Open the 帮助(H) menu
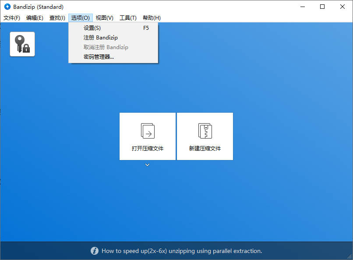Screen dimensions: 353x260 tap(152, 18)
